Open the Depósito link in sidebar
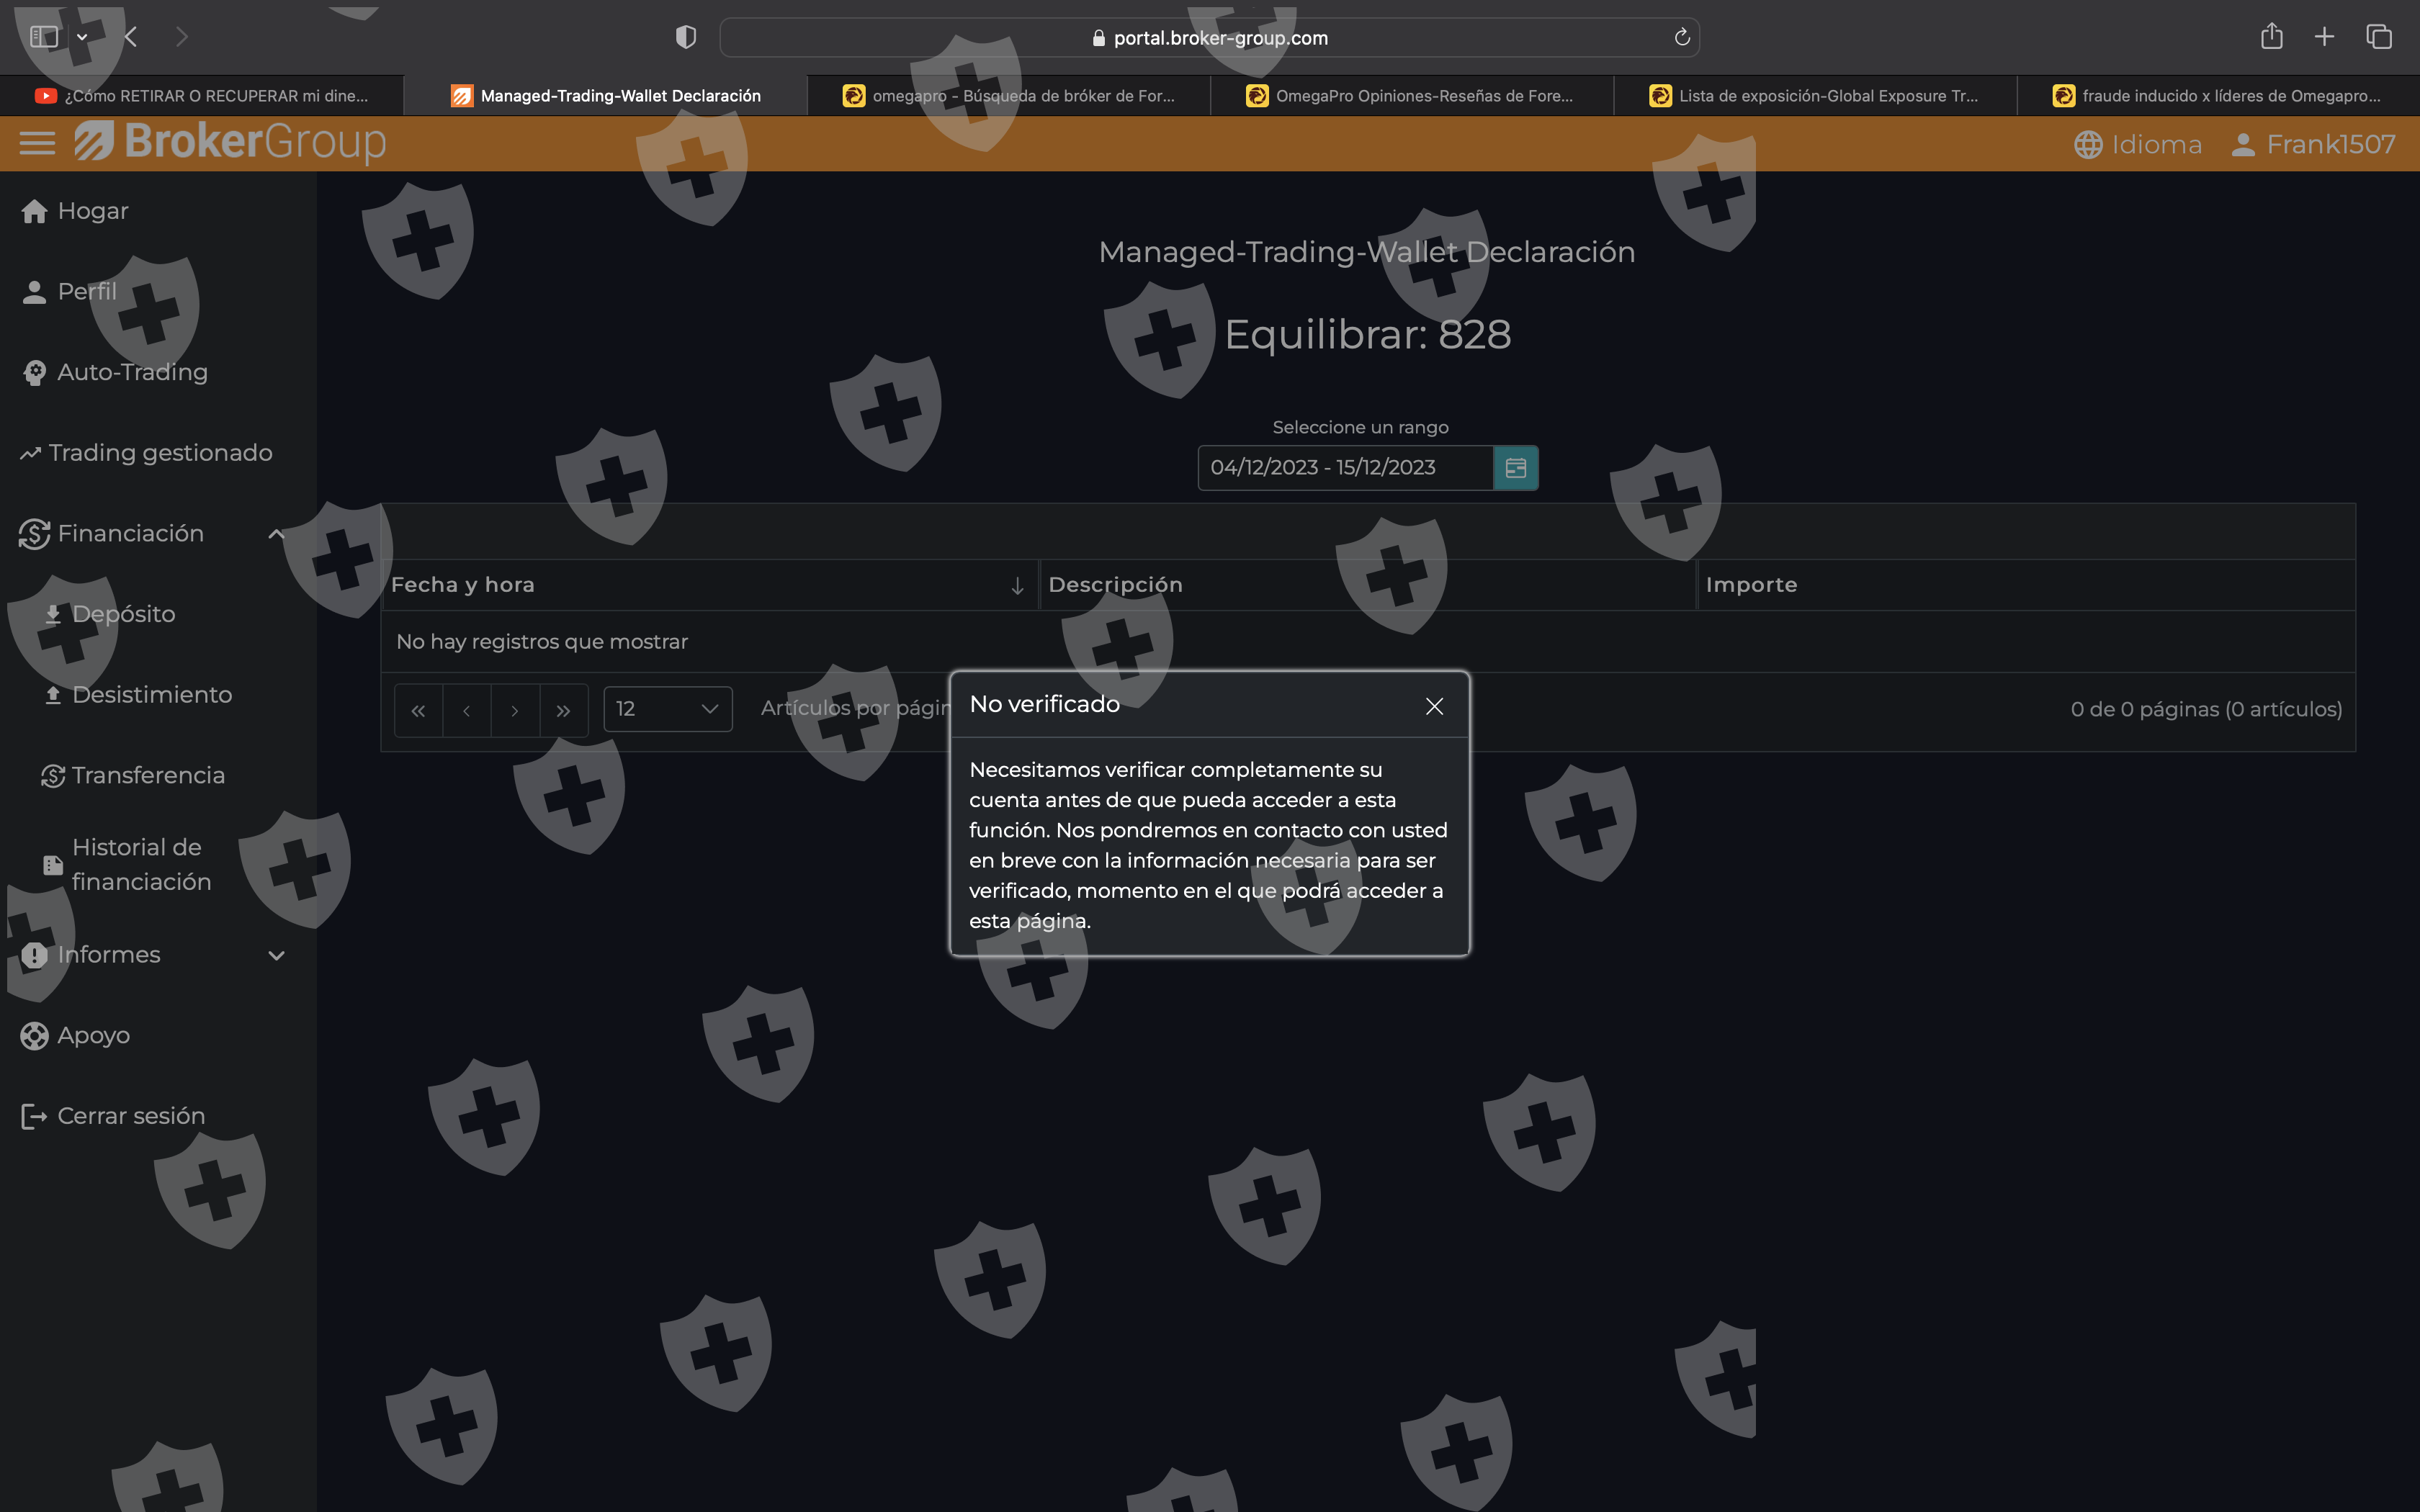This screenshot has height=1512, width=2420. 123,614
